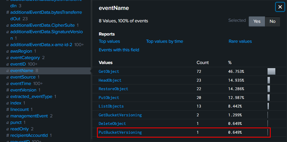Set Selected to No
This screenshot has width=287, height=142.
(x=272, y=22)
